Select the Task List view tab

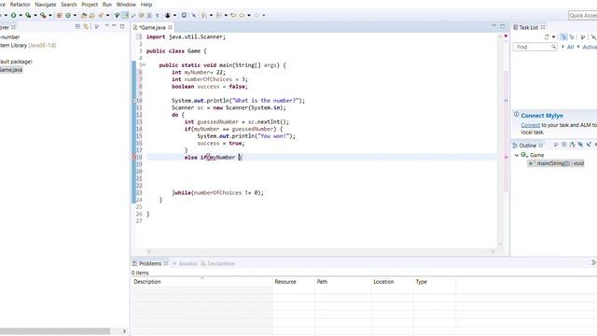click(x=529, y=27)
